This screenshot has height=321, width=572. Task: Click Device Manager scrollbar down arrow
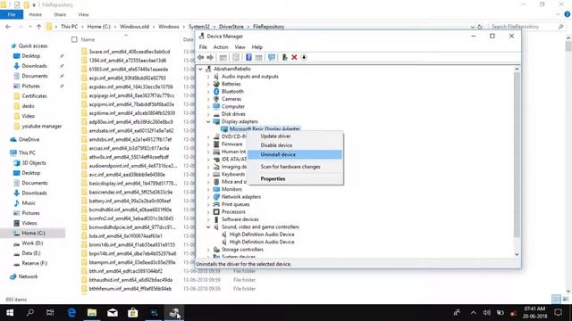click(x=517, y=254)
